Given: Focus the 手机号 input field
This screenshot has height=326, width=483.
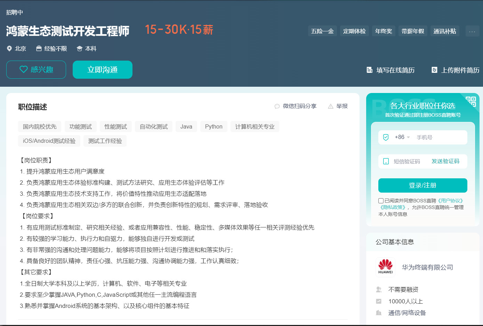Looking at the screenshot, I should click(x=440, y=137).
